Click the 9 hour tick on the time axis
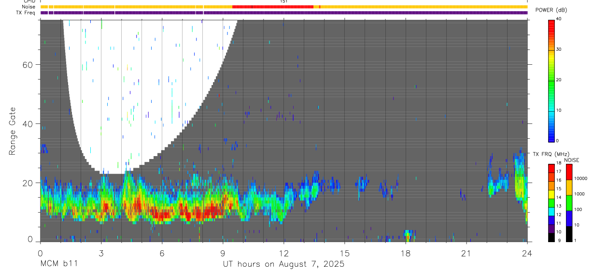 click(223, 253)
